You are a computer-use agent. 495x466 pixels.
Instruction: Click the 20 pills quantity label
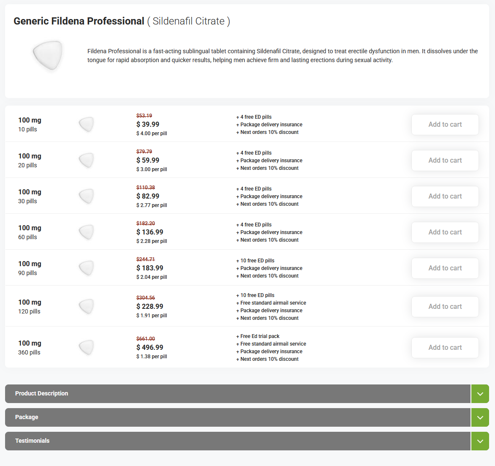click(x=27, y=166)
